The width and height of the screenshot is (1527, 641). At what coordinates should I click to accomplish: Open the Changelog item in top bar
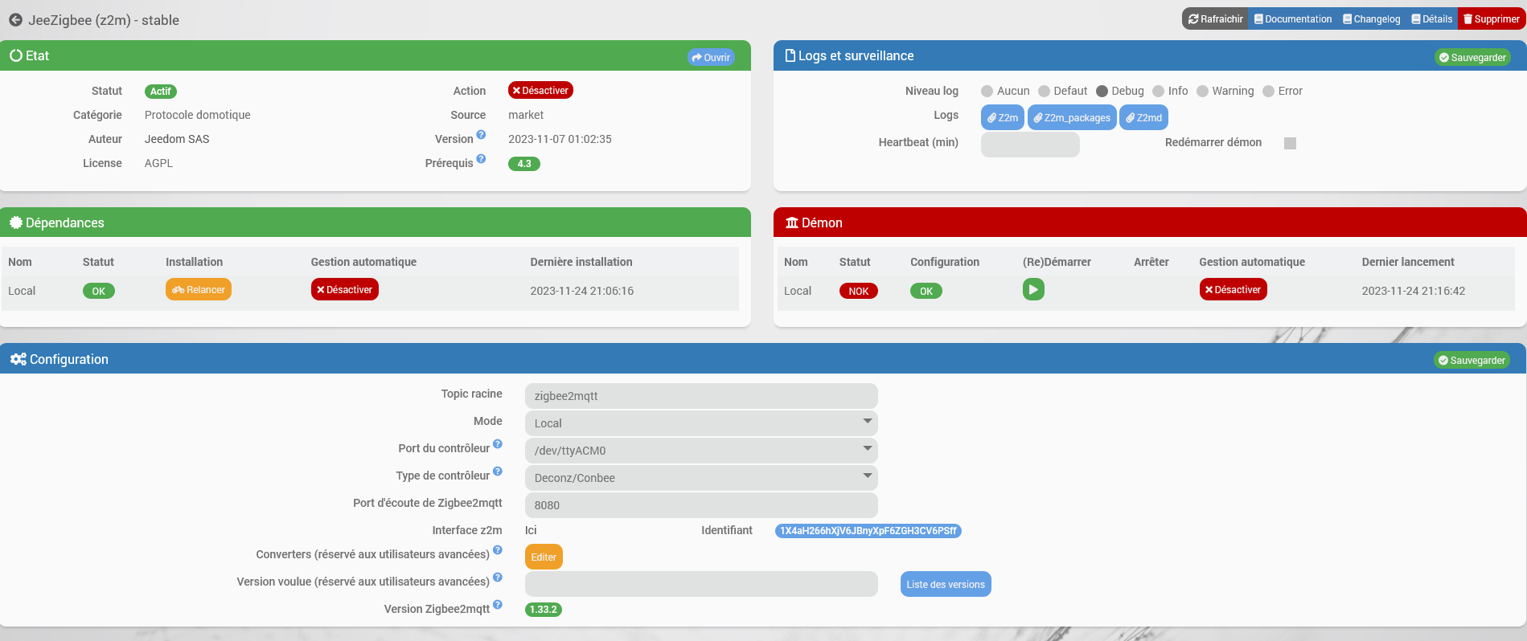coord(1371,19)
